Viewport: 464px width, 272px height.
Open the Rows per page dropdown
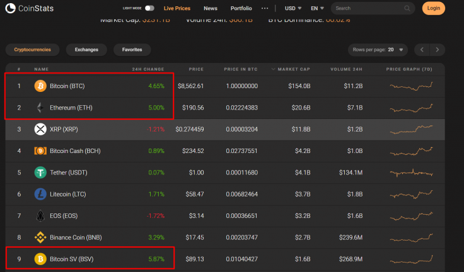coord(378,50)
